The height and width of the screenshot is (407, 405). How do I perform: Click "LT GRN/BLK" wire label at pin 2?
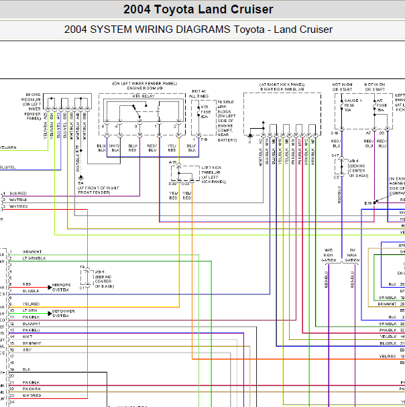(x=34, y=258)
